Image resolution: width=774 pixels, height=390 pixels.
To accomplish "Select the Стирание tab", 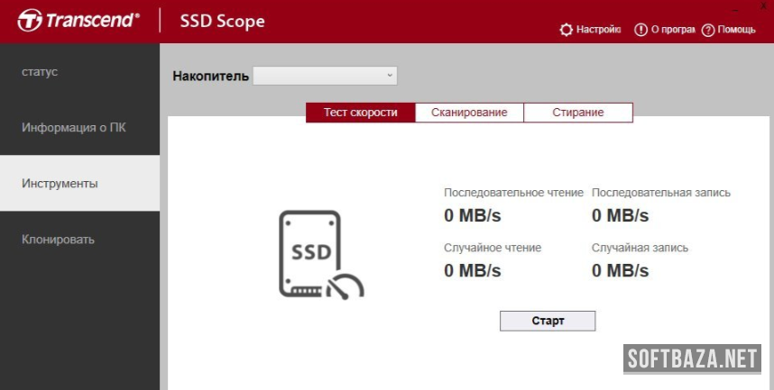I will click(578, 113).
